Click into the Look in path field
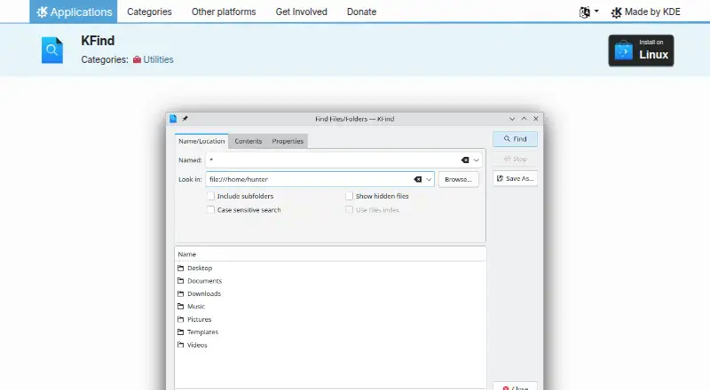Image resolution: width=710 pixels, height=390 pixels. pos(310,179)
